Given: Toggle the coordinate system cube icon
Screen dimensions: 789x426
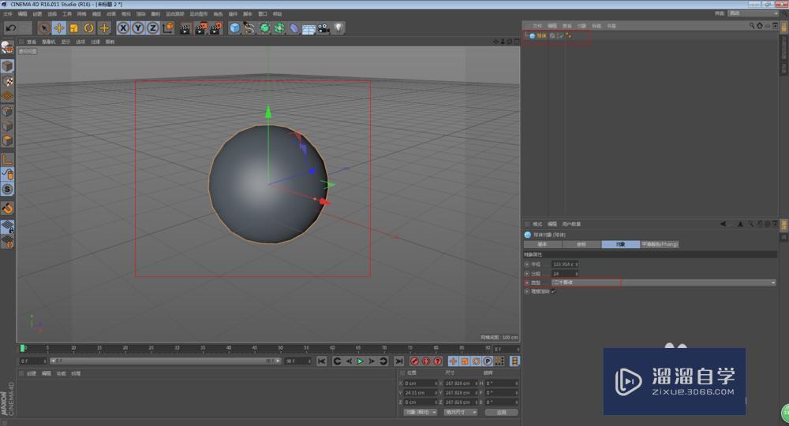Looking at the screenshot, I should (x=168, y=28).
